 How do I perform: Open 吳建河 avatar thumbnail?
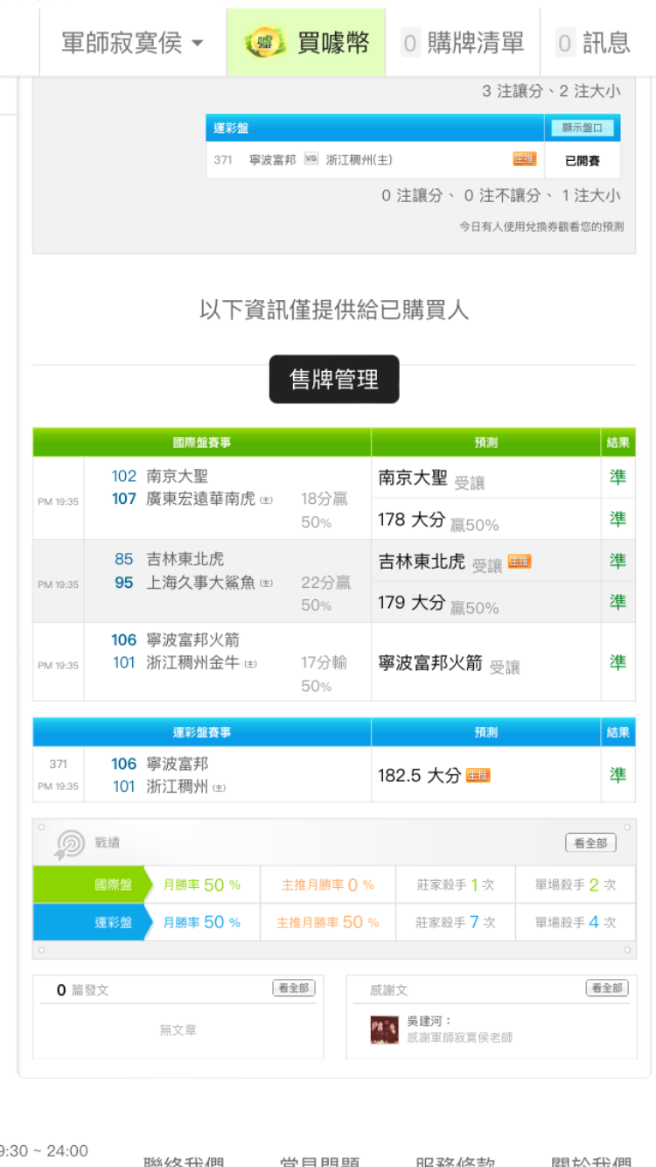[x=385, y=1030]
